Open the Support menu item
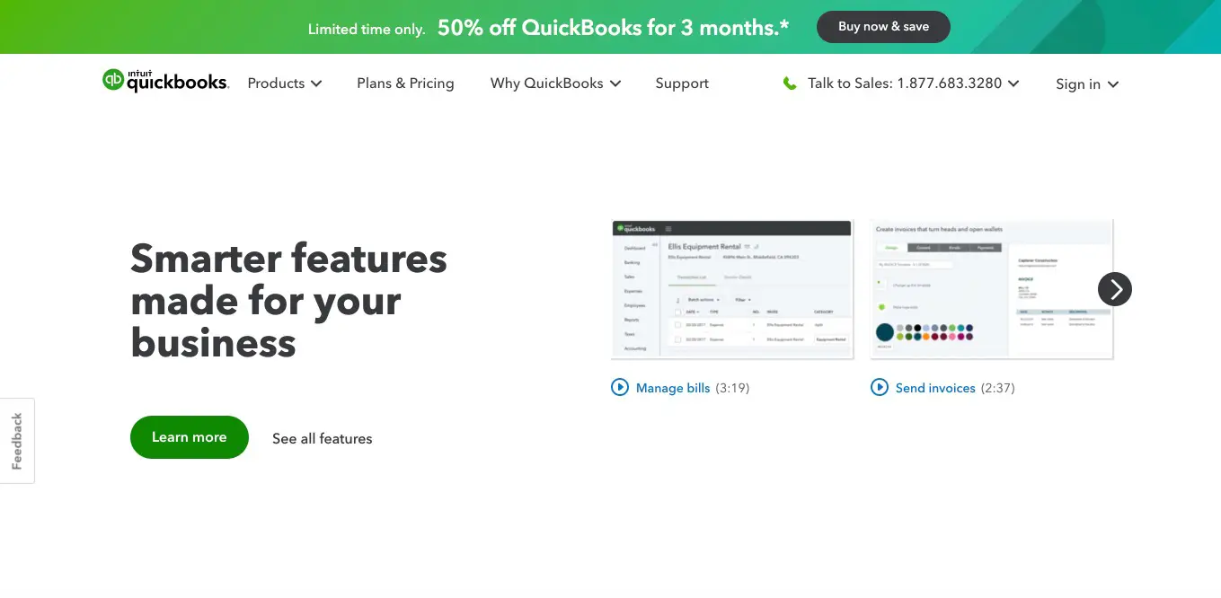This screenshot has width=1221, height=598. [x=682, y=84]
